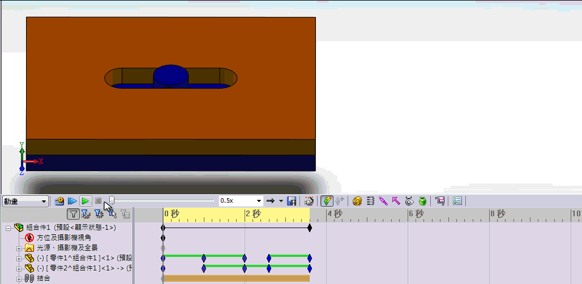
Task: Click the playback mode arrow icon
Action: 270,201
